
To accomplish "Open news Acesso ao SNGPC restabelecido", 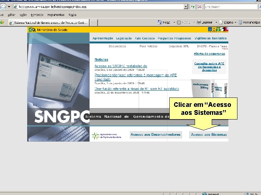I will tap(121, 66).
